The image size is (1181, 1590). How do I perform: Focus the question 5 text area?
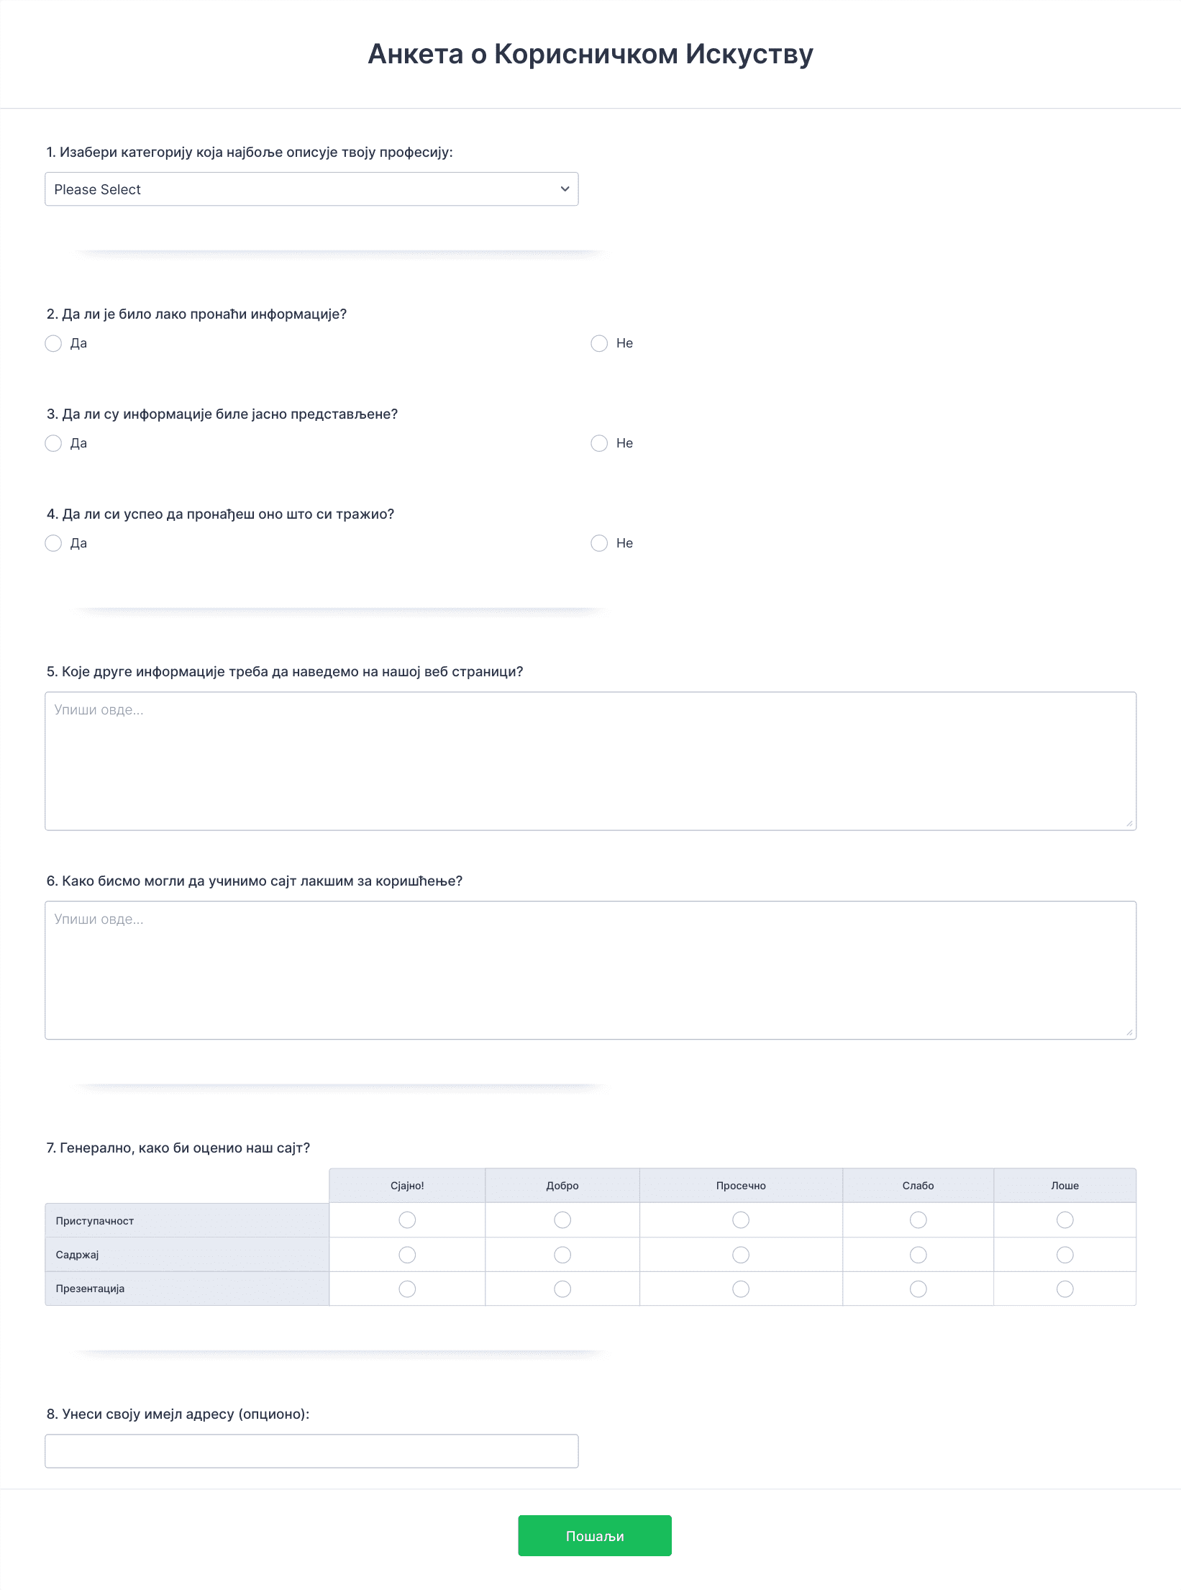point(590,761)
